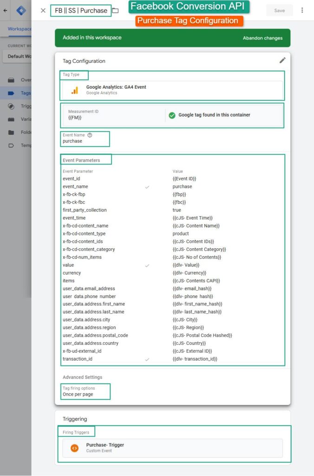
Task: Click the {{cJS- Content IDs}} value
Action: tap(193, 242)
